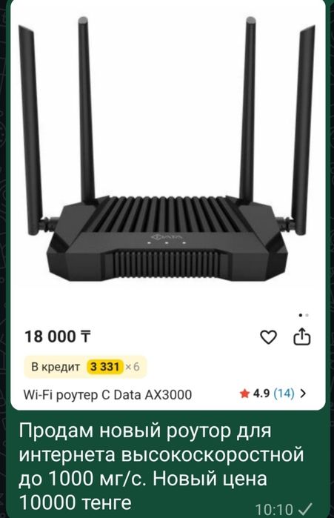Tap the 4.9 rating score

coord(261,394)
